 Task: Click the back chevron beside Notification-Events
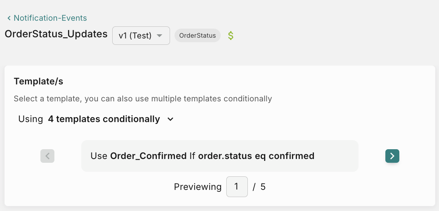9,18
